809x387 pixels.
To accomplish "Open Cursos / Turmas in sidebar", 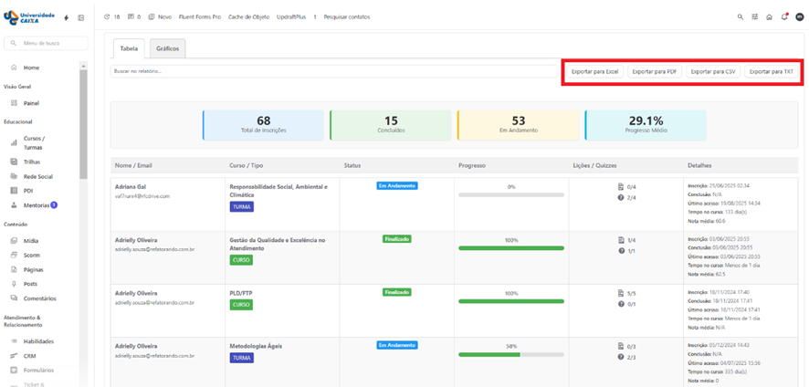I will tap(34, 142).
